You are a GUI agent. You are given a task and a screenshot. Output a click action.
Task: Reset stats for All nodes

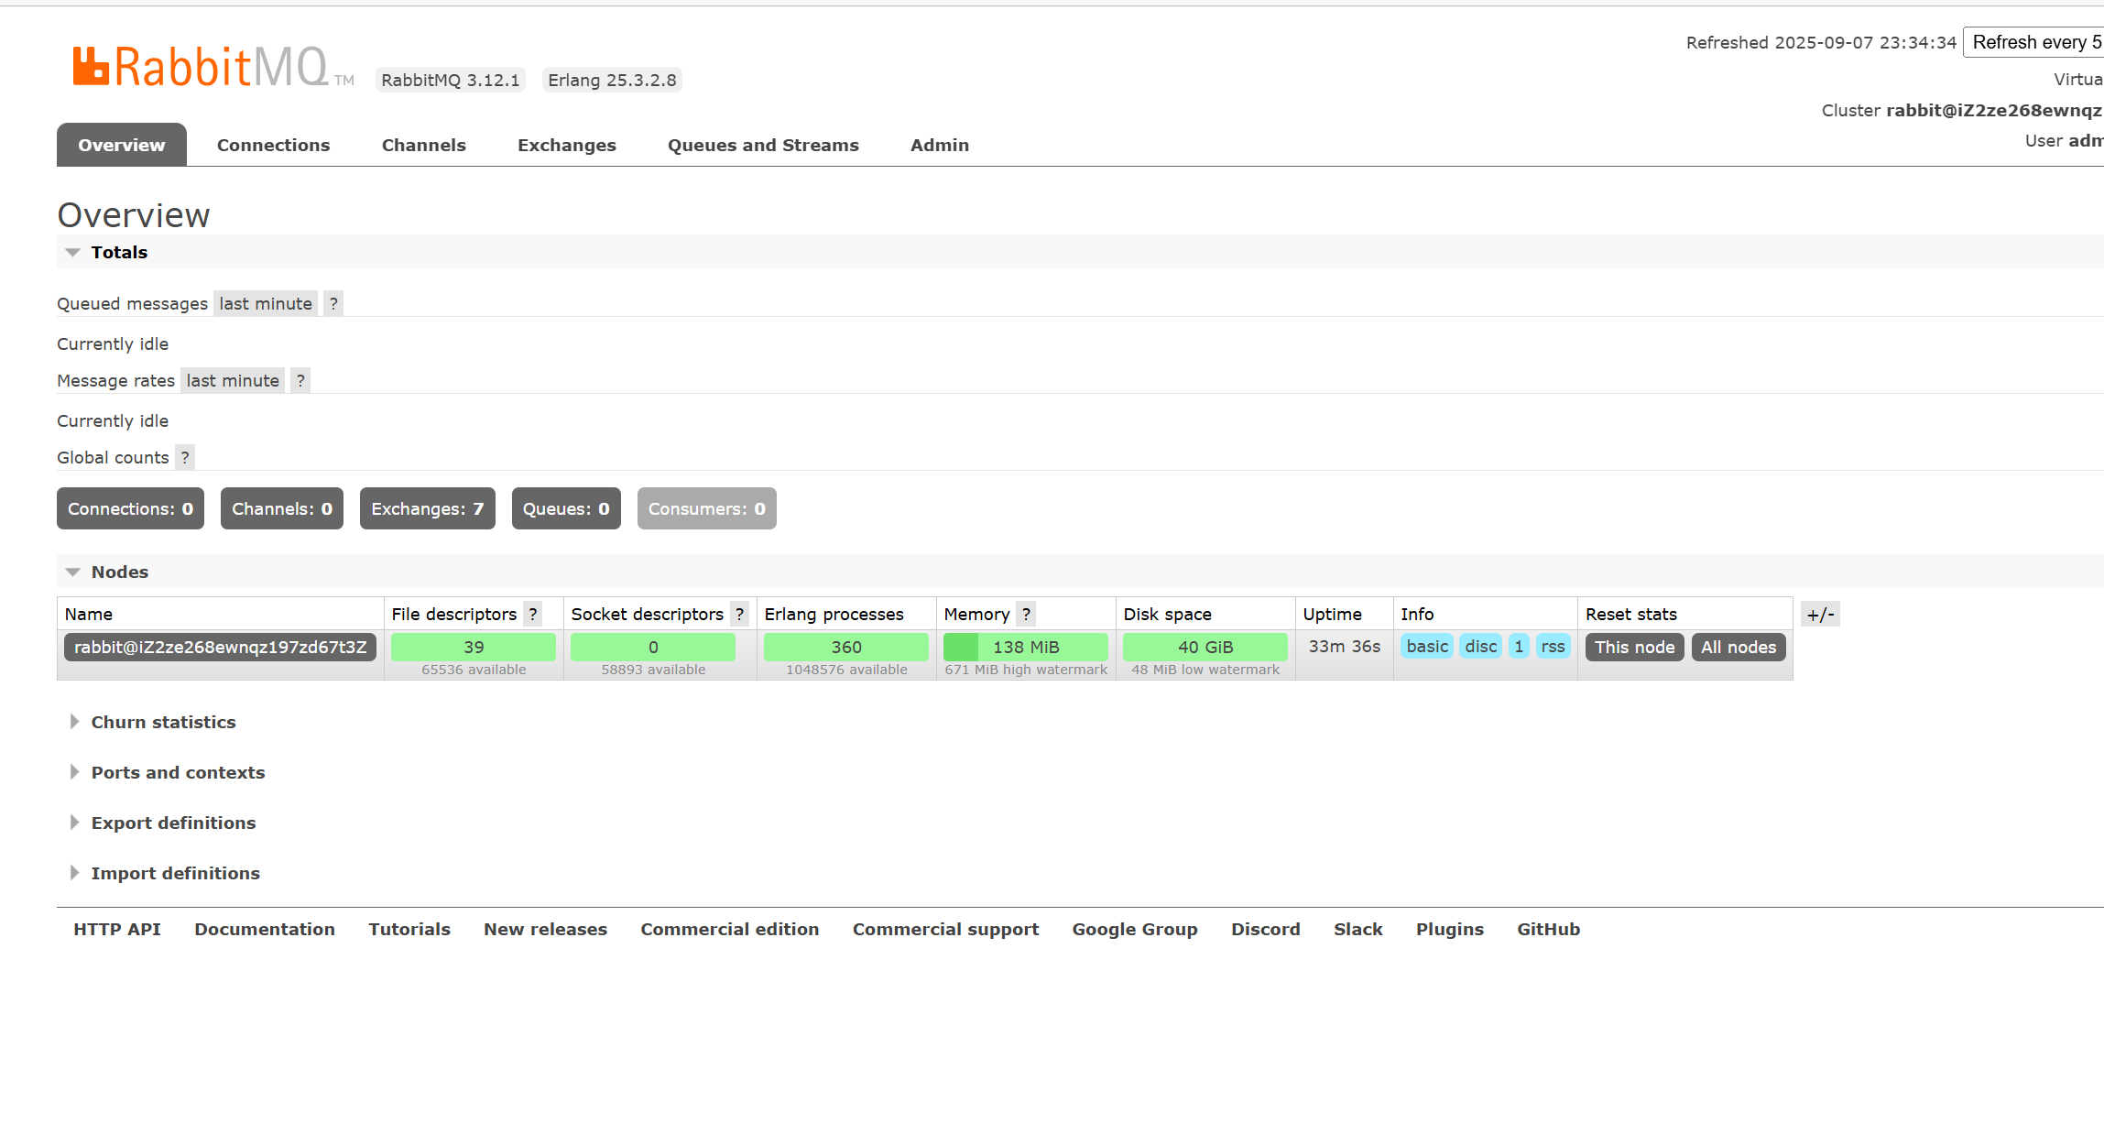click(x=1739, y=647)
